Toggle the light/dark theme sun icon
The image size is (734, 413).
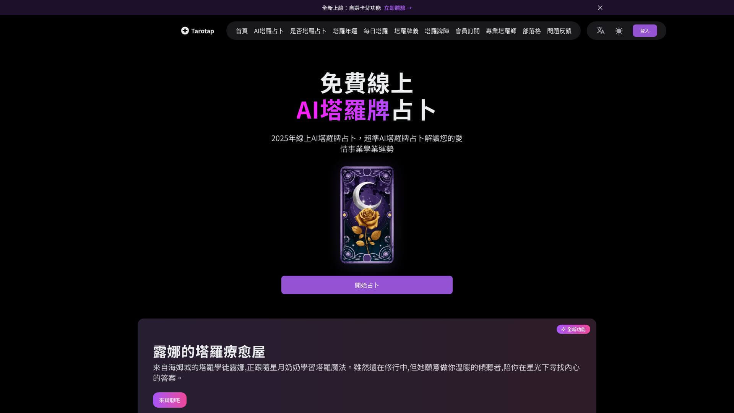[x=619, y=31]
